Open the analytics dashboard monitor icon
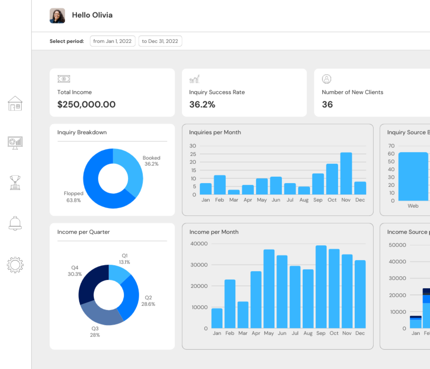430x369 pixels. coord(15,143)
